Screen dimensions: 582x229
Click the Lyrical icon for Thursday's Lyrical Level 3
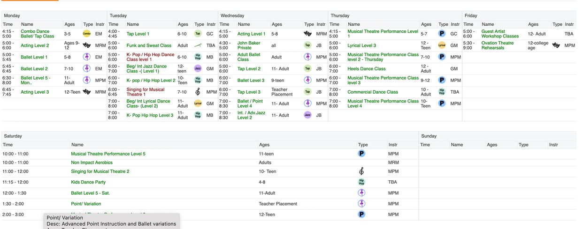pyautogui.click(x=442, y=45)
